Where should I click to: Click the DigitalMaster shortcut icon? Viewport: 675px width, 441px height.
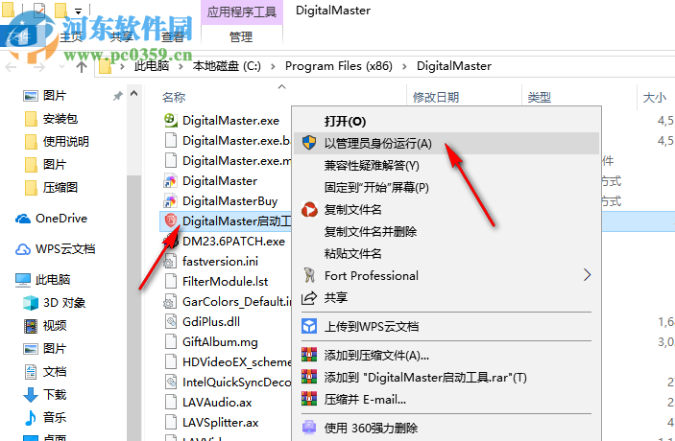(x=171, y=181)
